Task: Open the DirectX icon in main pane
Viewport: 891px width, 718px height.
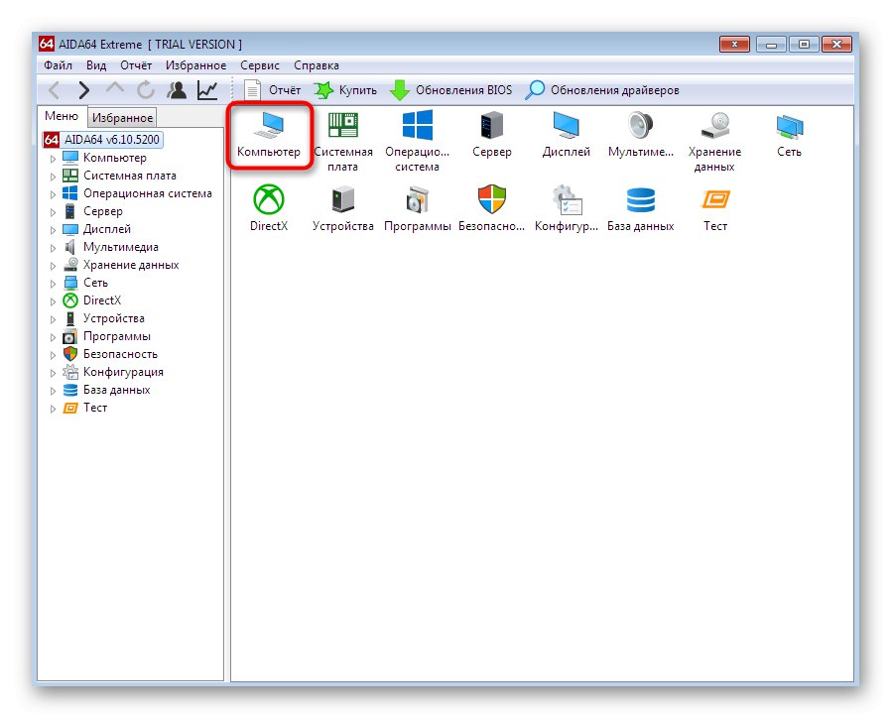Action: tap(269, 208)
